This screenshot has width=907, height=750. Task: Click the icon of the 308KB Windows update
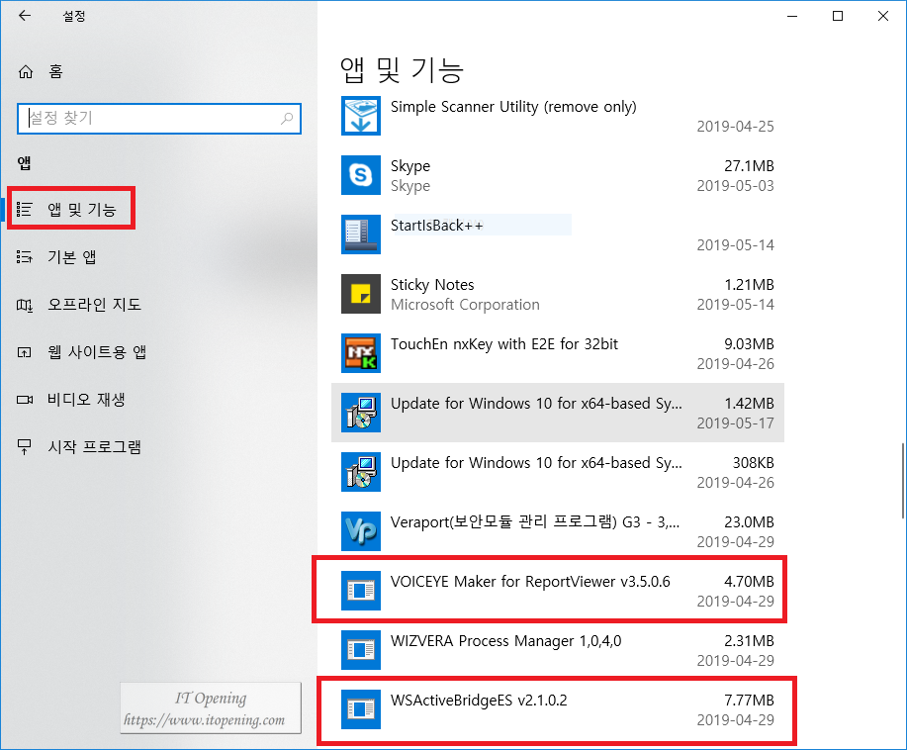(x=361, y=472)
